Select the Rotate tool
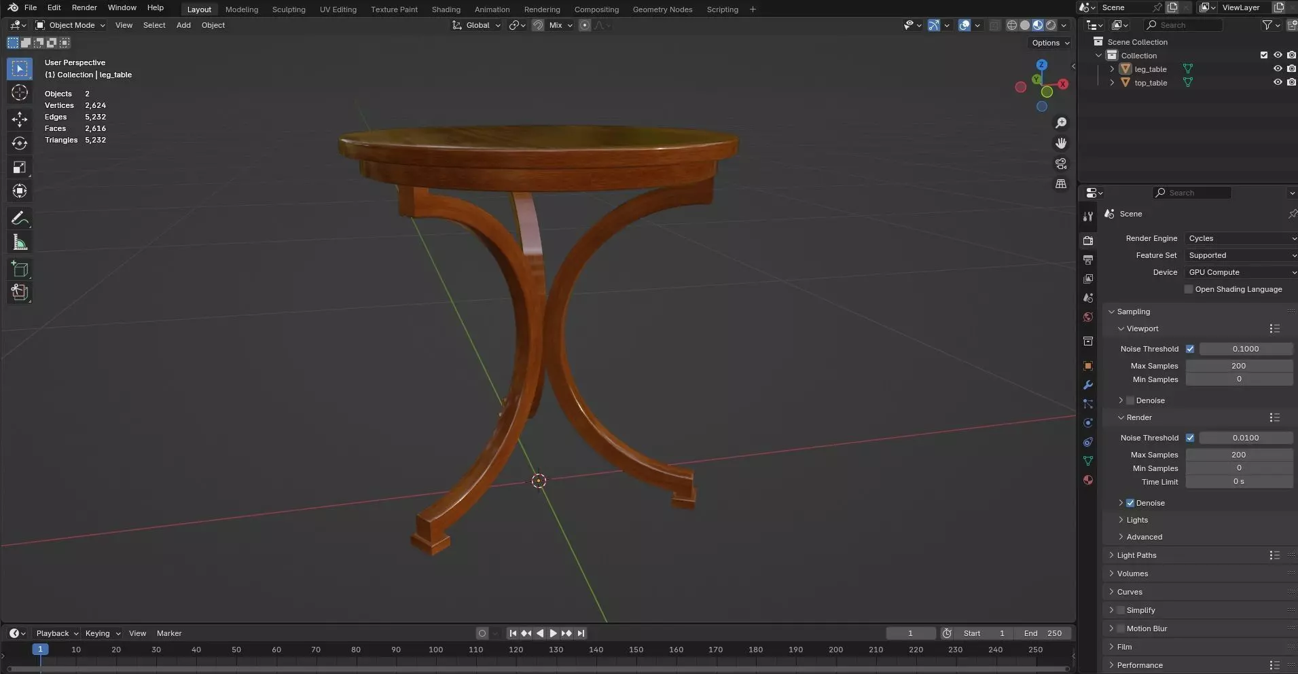1298x674 pixels. (x=20, y=143)
